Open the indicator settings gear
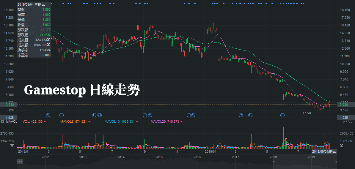Screen dimensions: 355x169 click(350, 121)
